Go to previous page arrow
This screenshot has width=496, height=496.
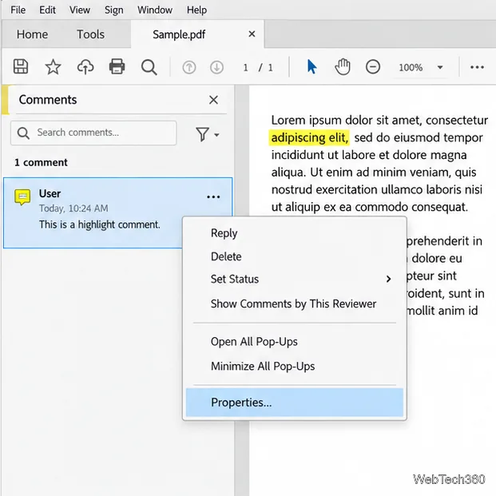click(189, 67)
